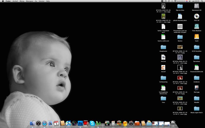Select the Kinderen folder
205x128 pixels.
197,78
